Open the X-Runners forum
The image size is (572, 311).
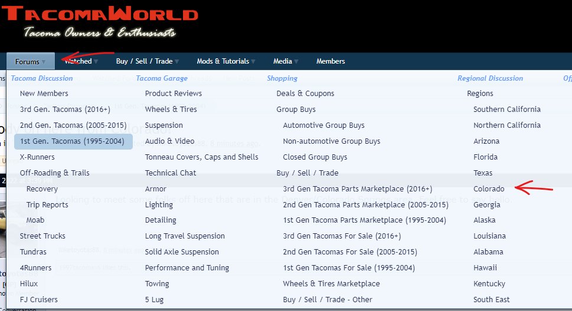37,157
